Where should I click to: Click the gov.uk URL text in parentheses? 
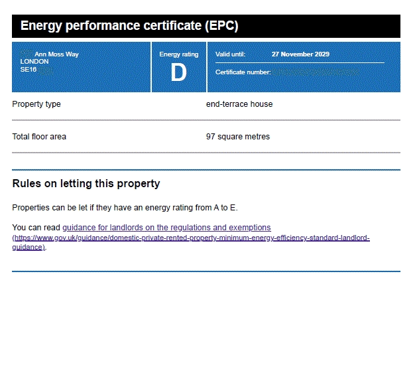(192, 238)
